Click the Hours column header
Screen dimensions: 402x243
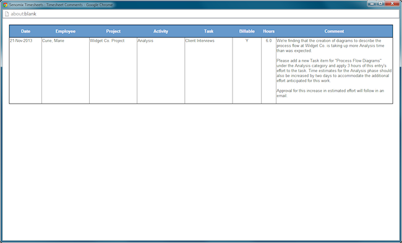pyautogui.click(x=268, y=31)
